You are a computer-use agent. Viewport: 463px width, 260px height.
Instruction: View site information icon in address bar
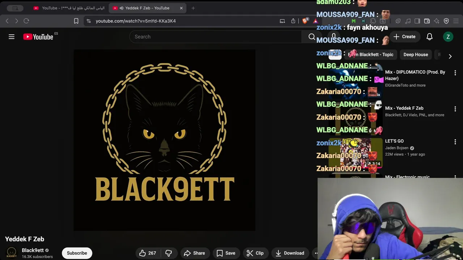pos(89,21)
